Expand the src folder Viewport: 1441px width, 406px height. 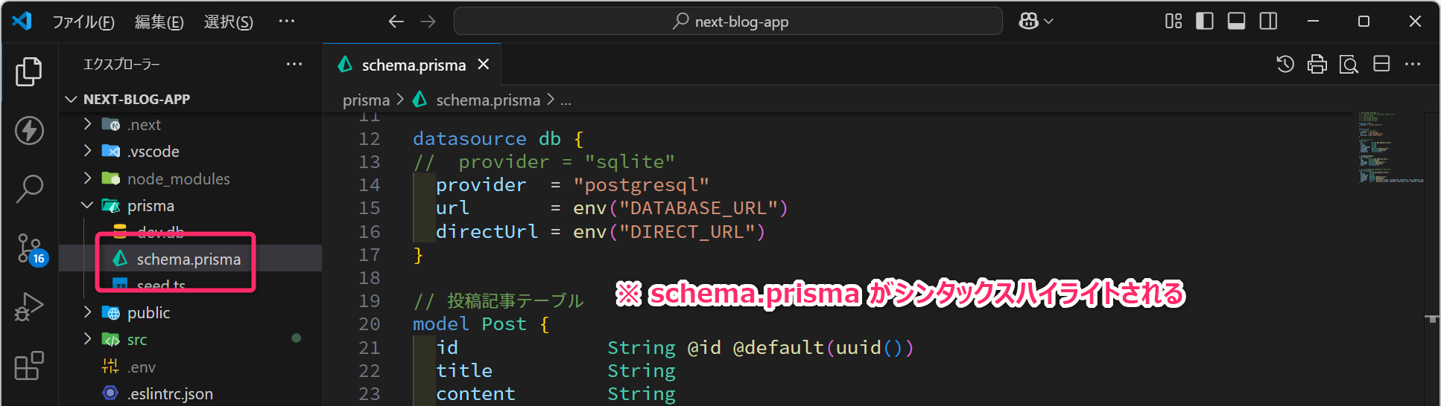coord(136,340)
